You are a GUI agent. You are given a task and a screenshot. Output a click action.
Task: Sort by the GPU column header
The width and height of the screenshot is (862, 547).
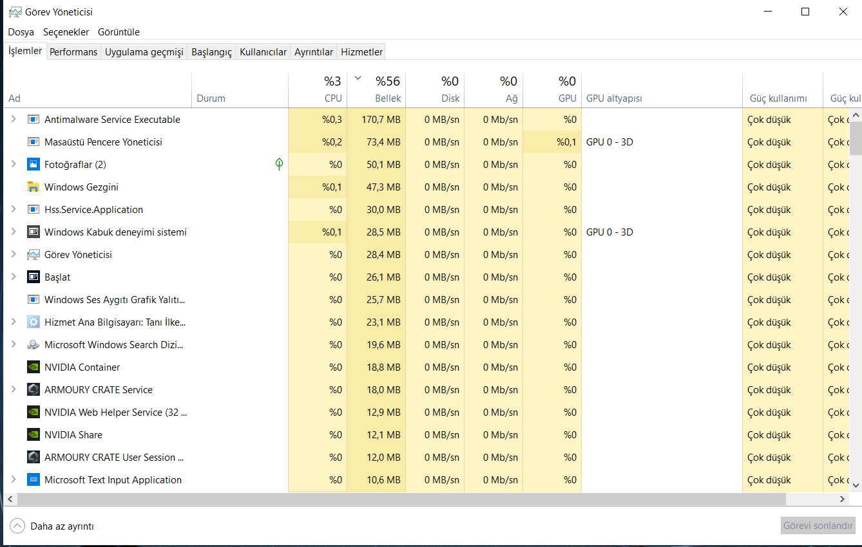pyautogui.click(x=552, y=90)
